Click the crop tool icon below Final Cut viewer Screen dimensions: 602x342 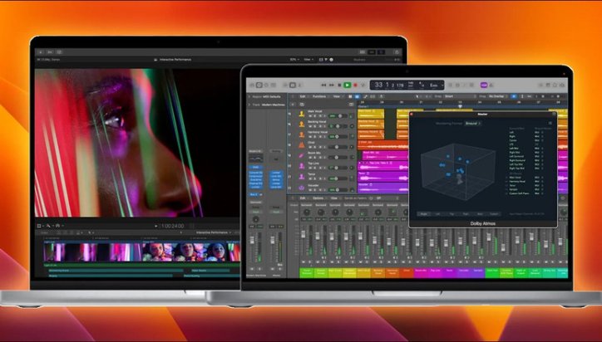pyautogui.click(x=39, y=226)
